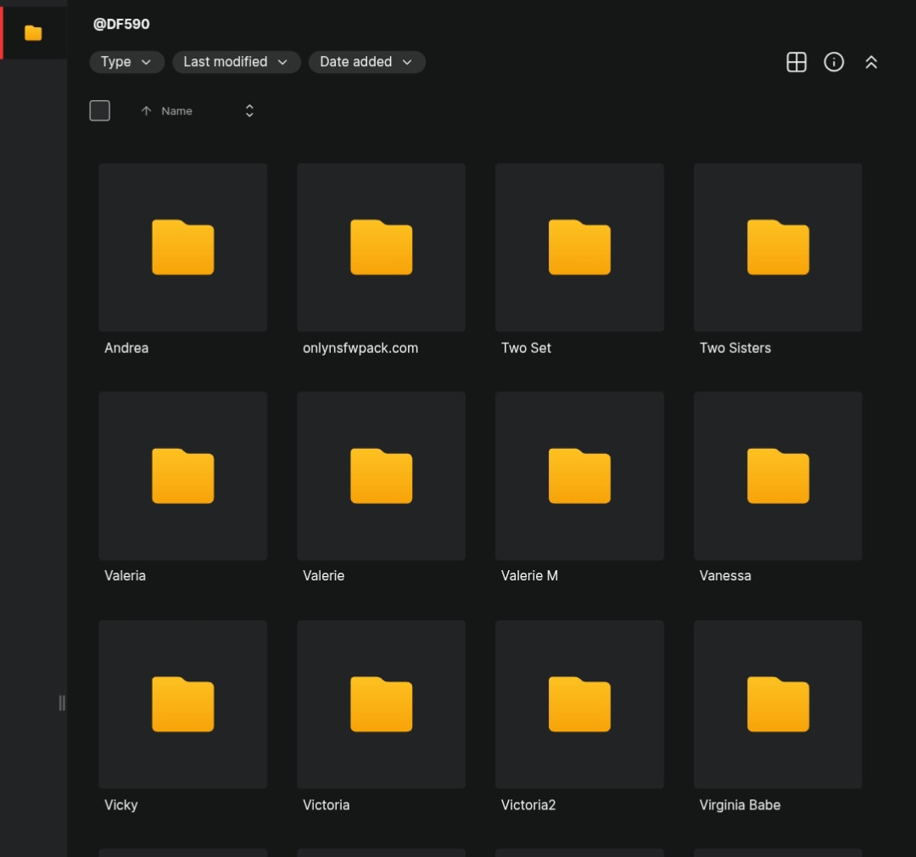This screenshot has height=857, width=916.
Task: Click the Two Sisters name label
Action: point(734,348)
